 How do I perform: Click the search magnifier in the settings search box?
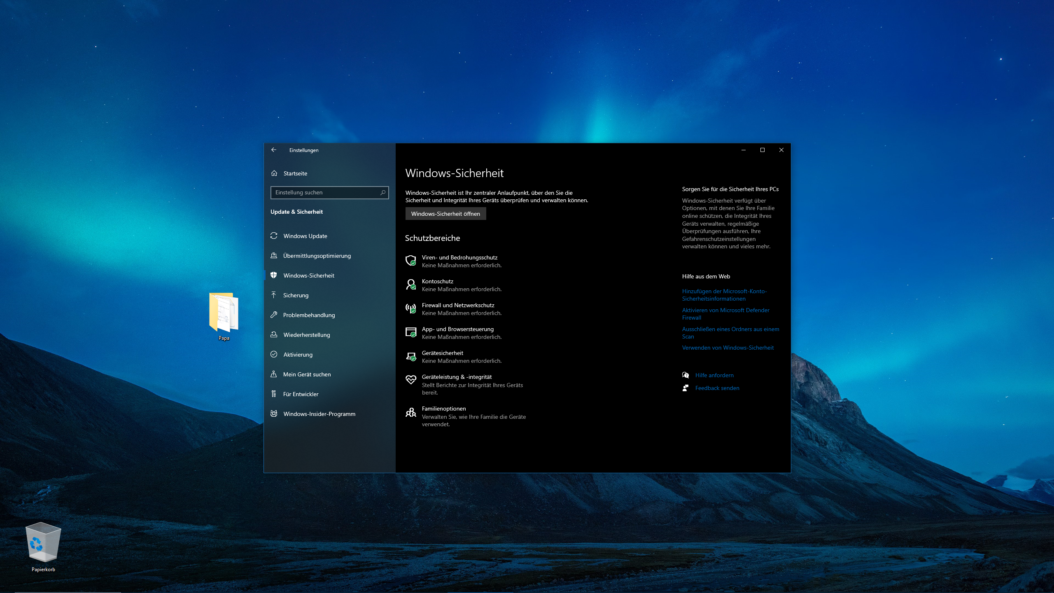[x=383, y=192]
